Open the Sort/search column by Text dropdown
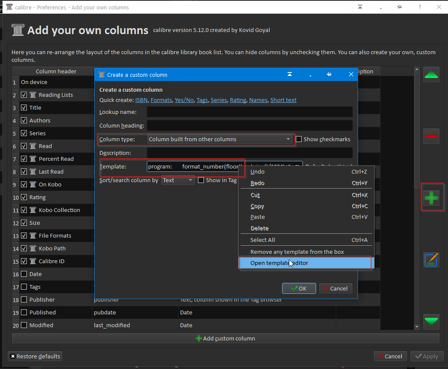This screenshot has height=369, width=448. pos(178,180)
